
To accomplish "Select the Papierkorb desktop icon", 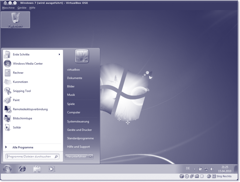I will click(15, 20).
